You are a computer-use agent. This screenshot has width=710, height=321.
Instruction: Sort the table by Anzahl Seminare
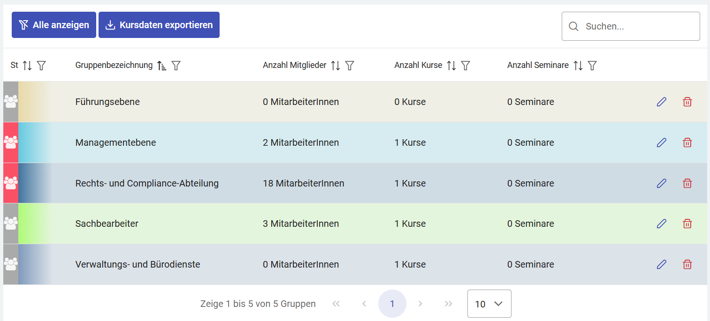578,66
